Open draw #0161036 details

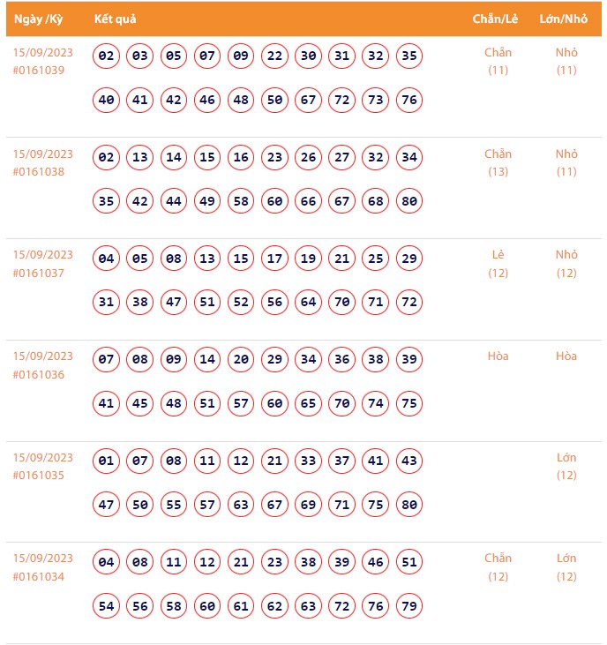tap(39, 375)
